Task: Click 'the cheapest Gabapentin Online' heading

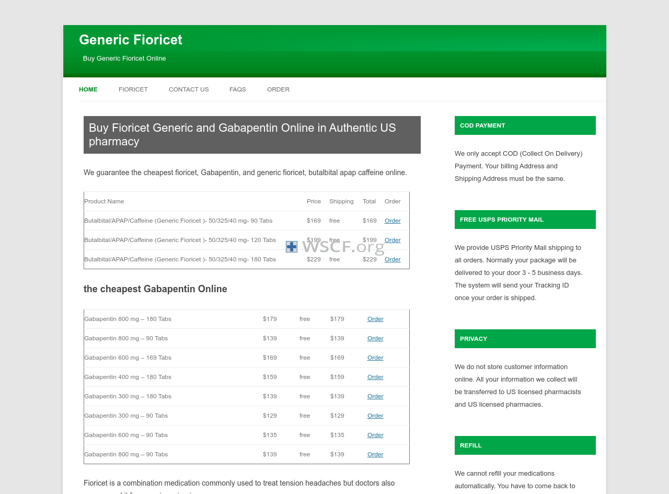Action: pos(155,289)
